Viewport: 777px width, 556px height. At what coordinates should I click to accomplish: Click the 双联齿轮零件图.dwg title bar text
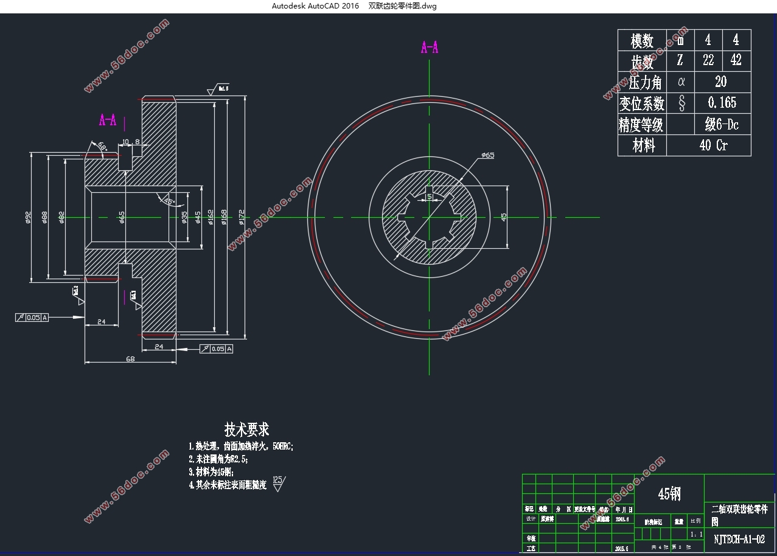(403, 6)
